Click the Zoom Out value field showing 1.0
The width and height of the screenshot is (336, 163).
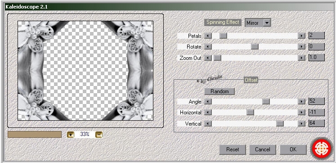[317, 58]
